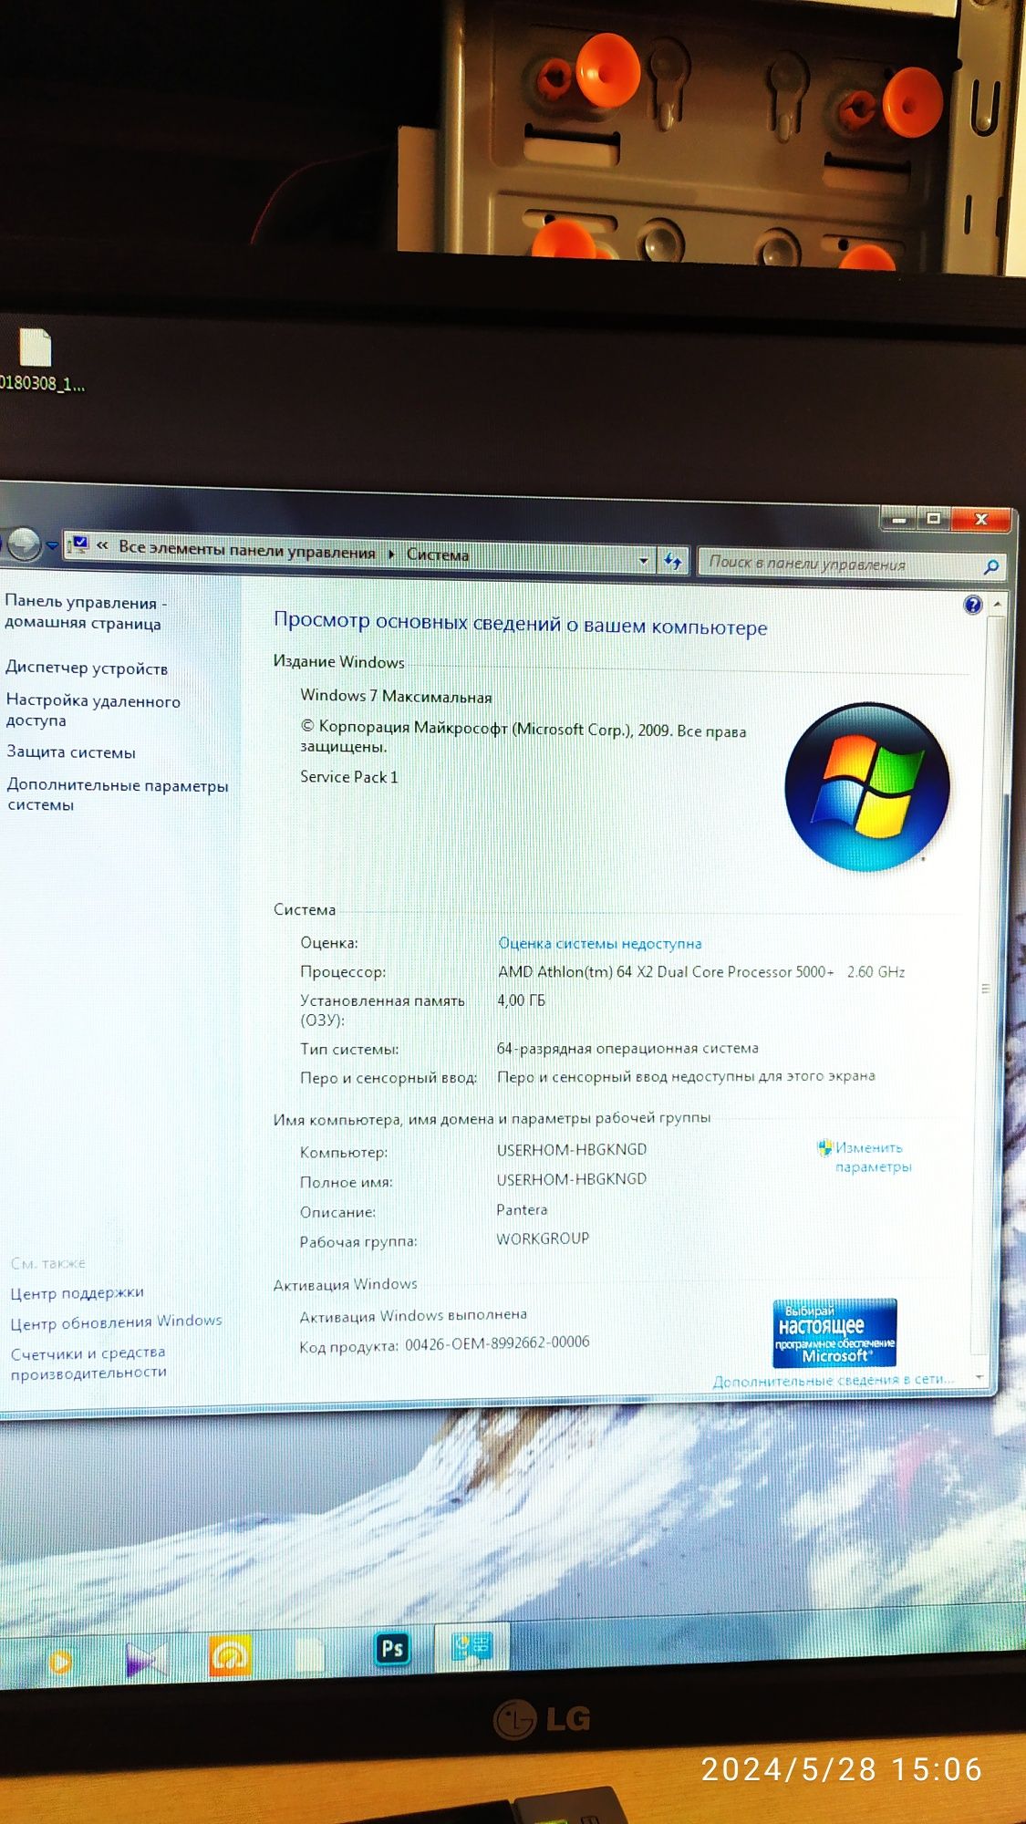The width and height of the screenshot is (1026, 1824).
Task: Expand the chevron before Все элементы панели управления
Action: coord(102,546)
